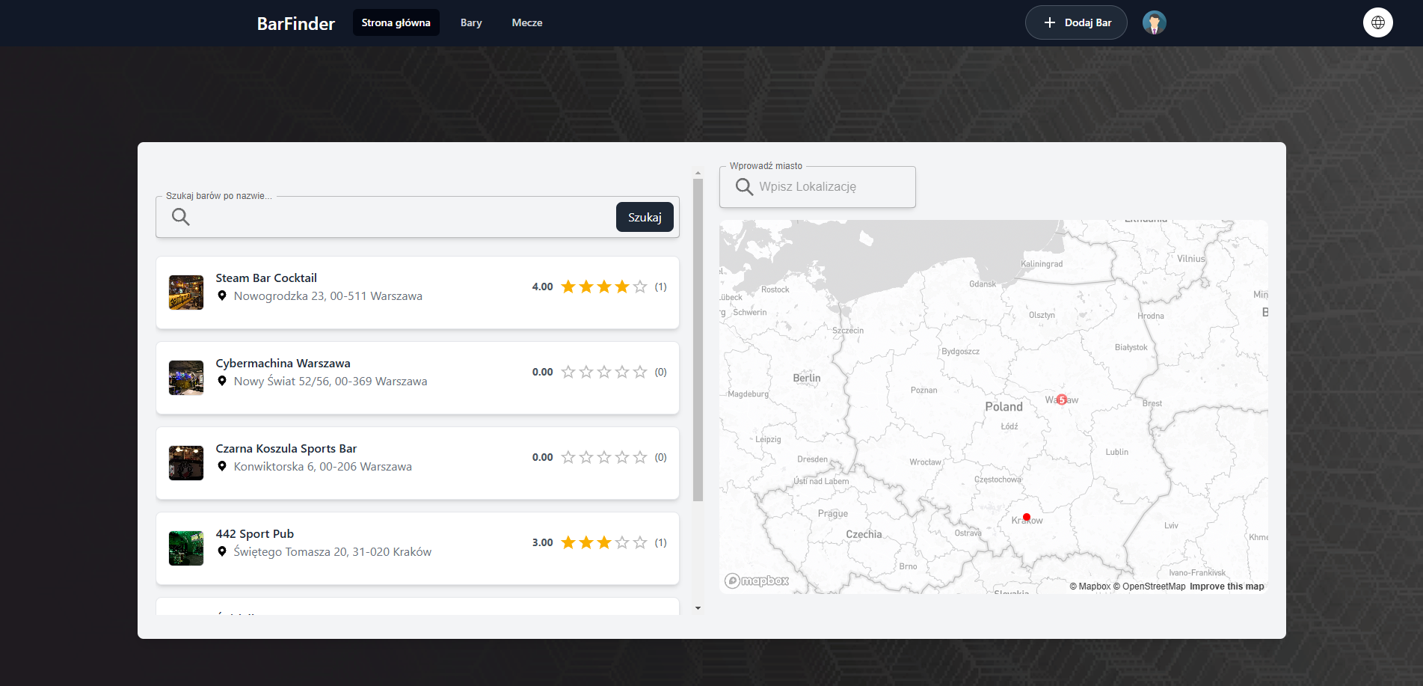Click the Warsaw cluster marker on map
The image size is (1423, 686).
(1061, 399)
